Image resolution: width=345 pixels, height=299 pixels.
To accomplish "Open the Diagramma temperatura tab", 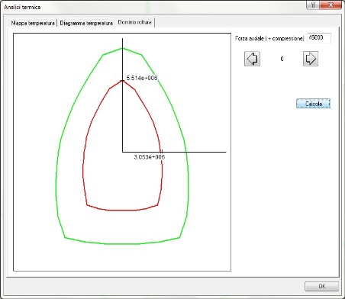I will (86, 23).
